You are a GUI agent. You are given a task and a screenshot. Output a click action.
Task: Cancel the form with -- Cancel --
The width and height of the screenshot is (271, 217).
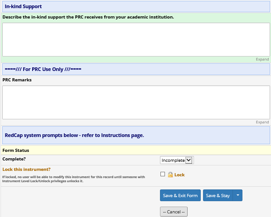[174, 212]
